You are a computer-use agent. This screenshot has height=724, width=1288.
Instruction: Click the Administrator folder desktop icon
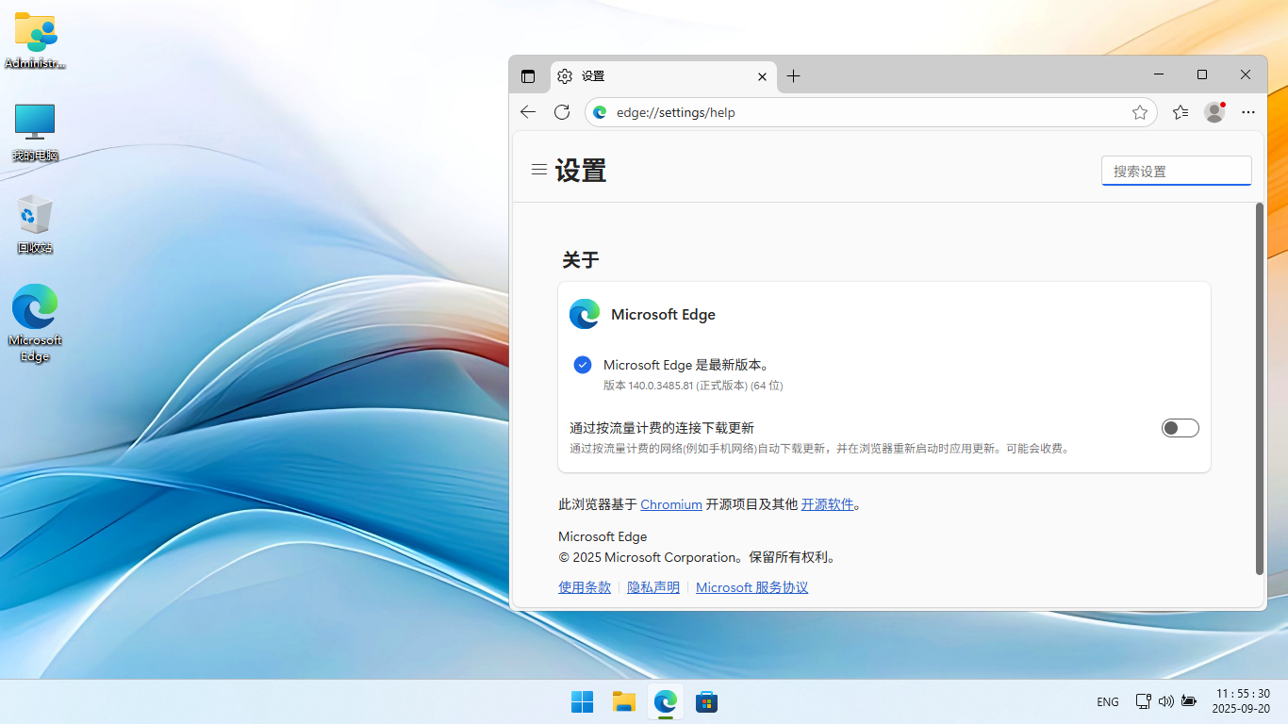35,41
